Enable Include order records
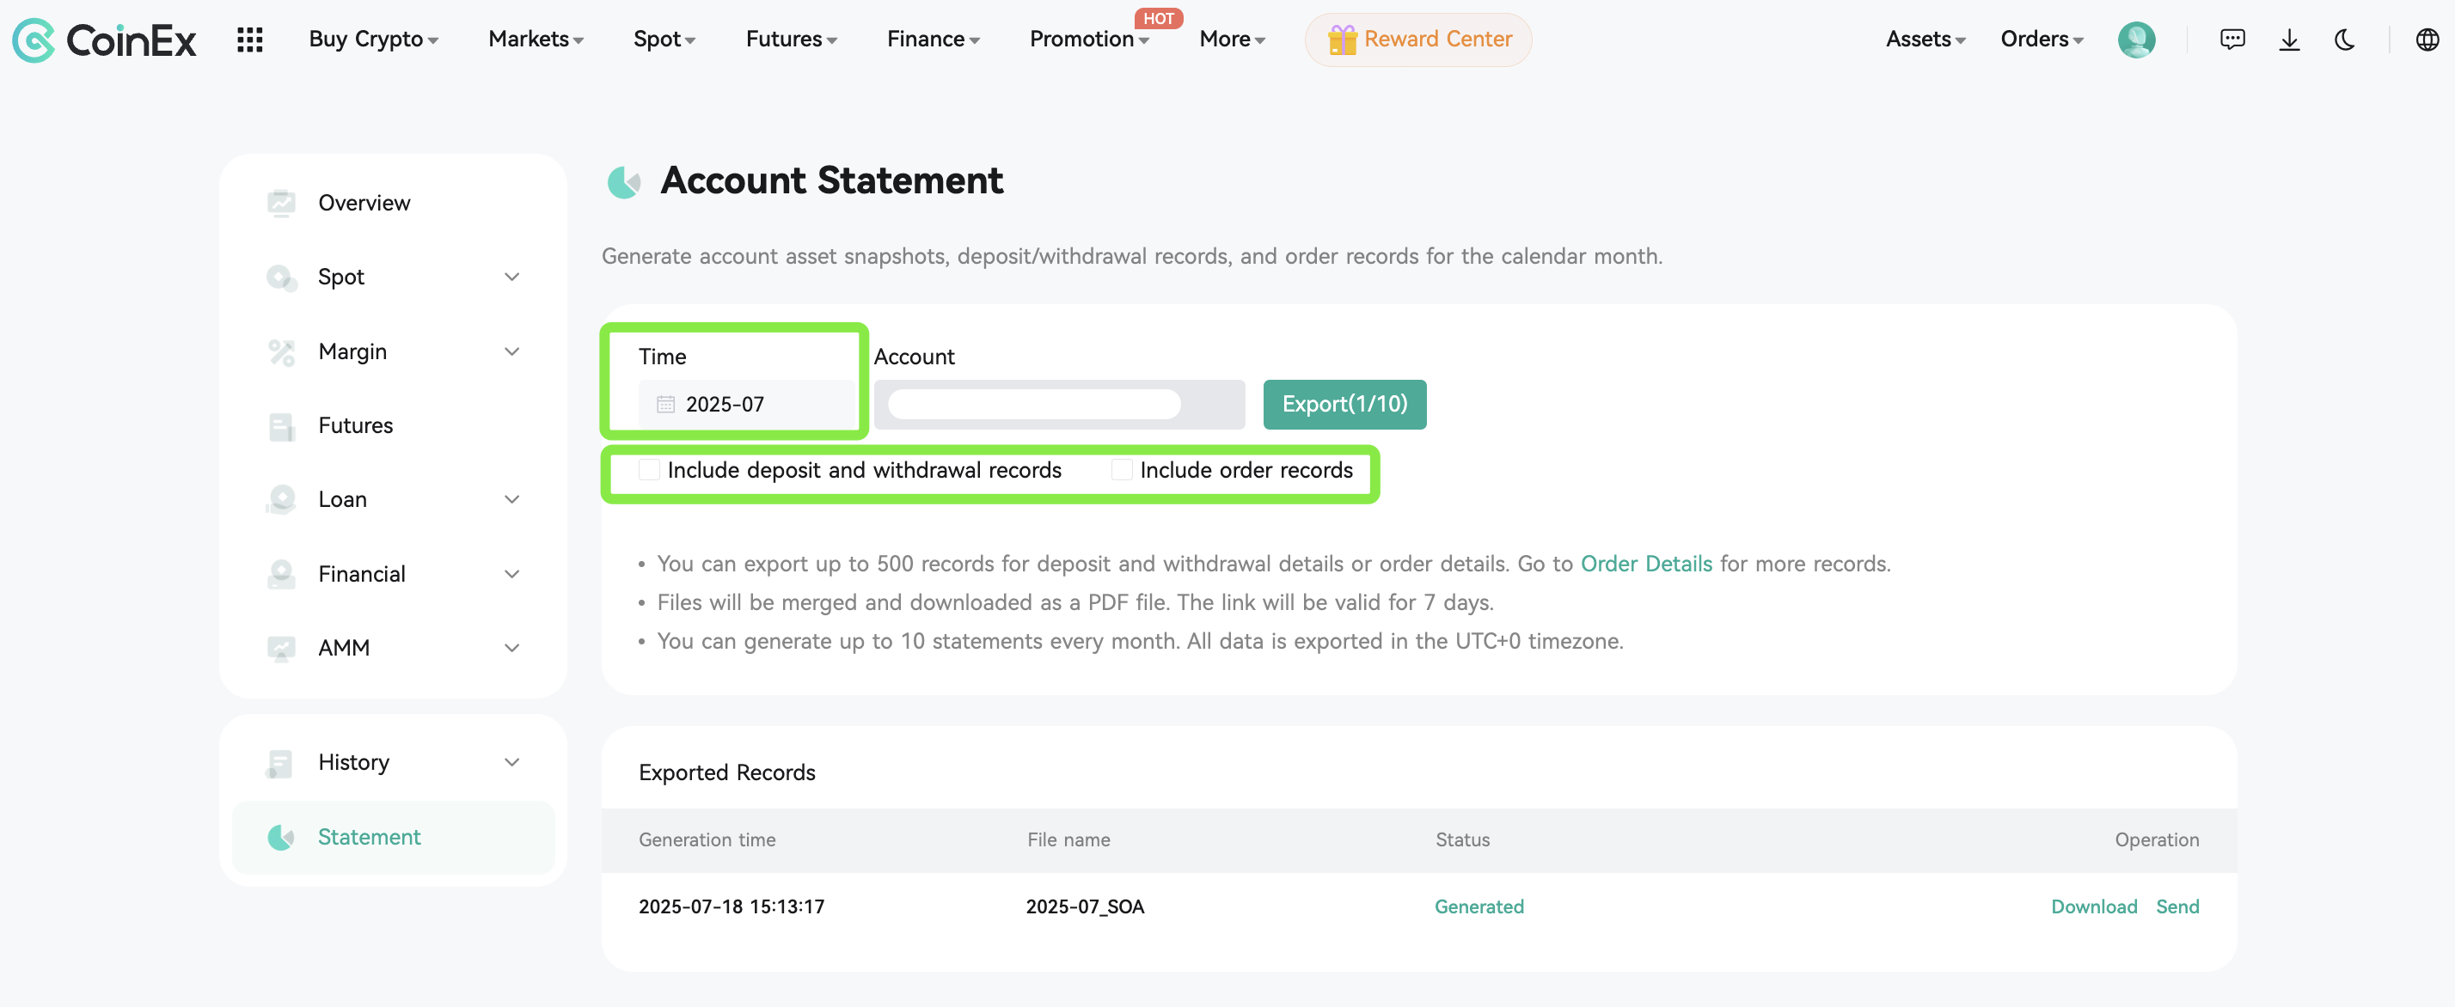Image resolution: width=2455 pixels, height=1007 pixels. click(1121, 469)
